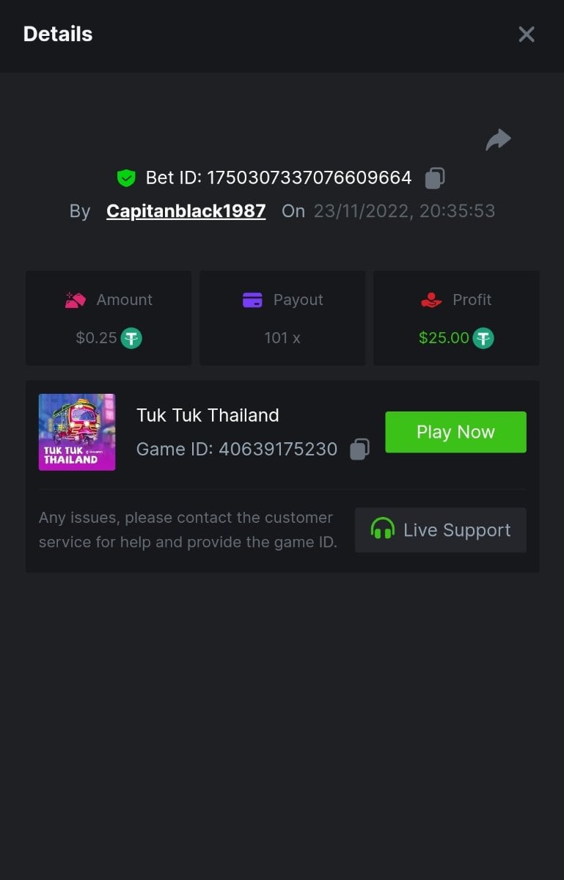Click the purple Payout card icon

coord(252,300)
